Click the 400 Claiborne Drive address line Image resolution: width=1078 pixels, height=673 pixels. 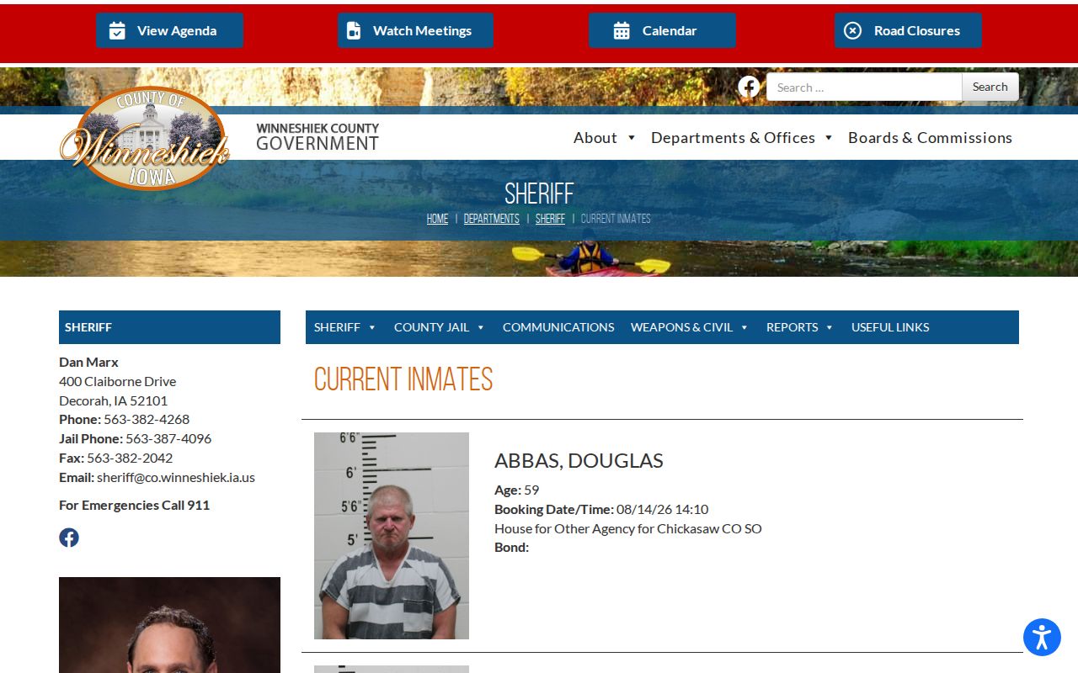tap(118, 381)
